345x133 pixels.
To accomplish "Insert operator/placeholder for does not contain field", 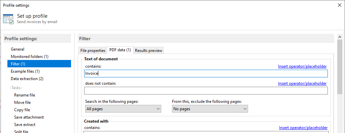I will 302,83.
